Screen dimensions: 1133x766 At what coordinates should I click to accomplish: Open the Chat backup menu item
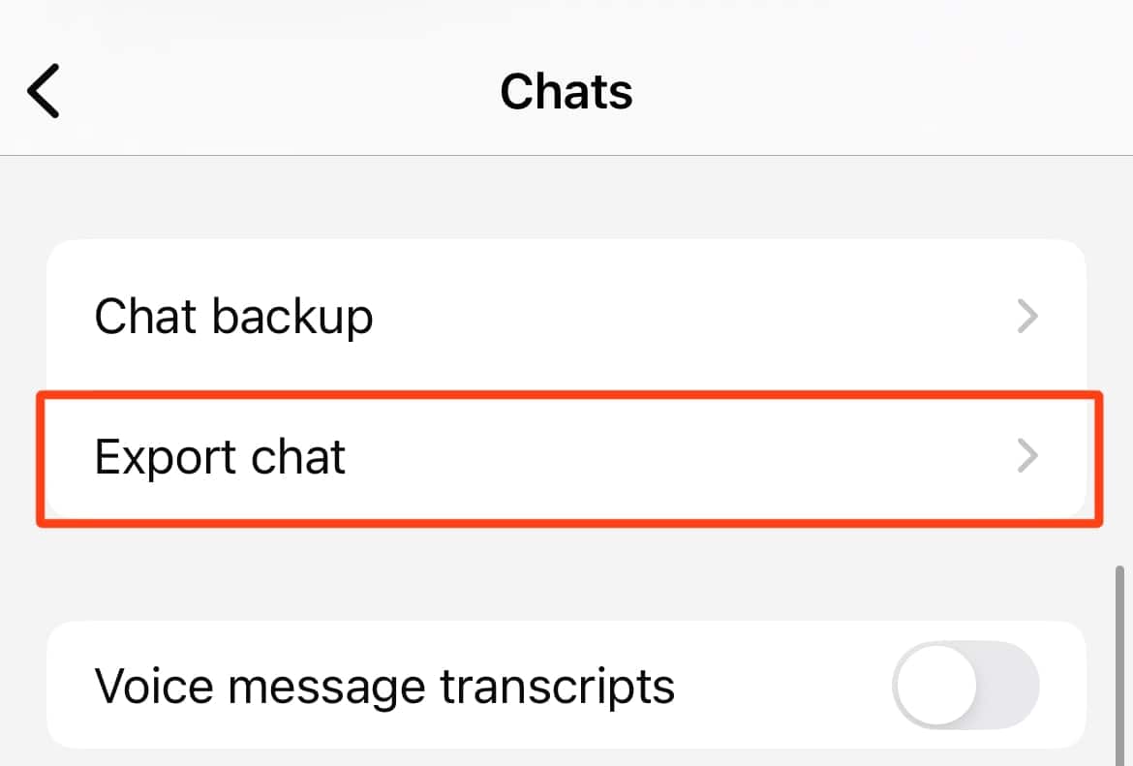(x=233, y=317)
